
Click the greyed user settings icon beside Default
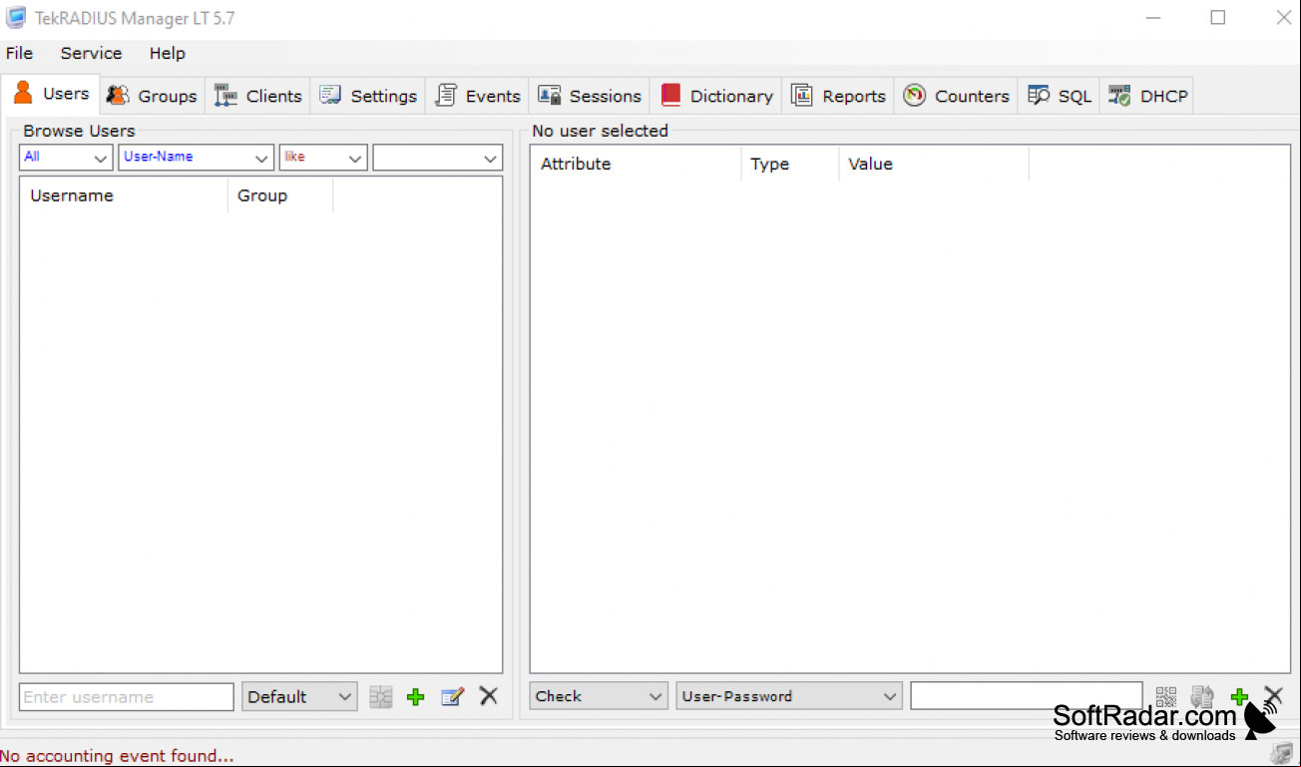(x=380, y=697)
